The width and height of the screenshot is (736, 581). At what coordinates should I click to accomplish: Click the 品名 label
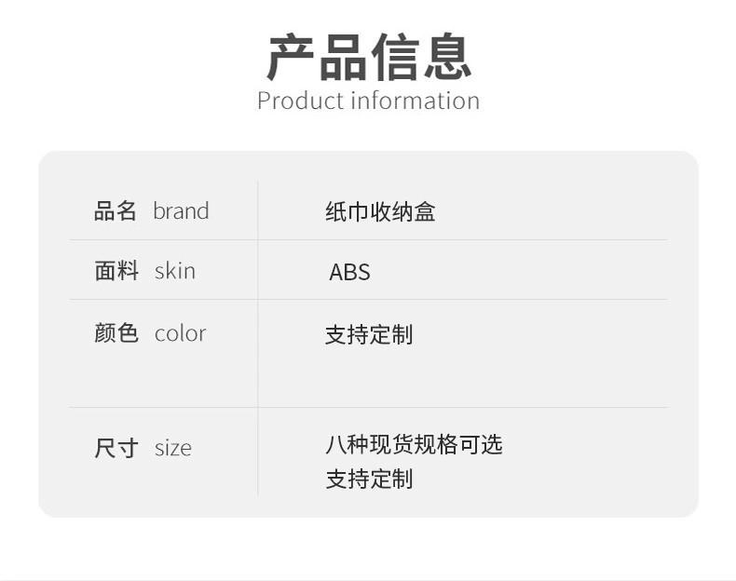pos(116,211)
